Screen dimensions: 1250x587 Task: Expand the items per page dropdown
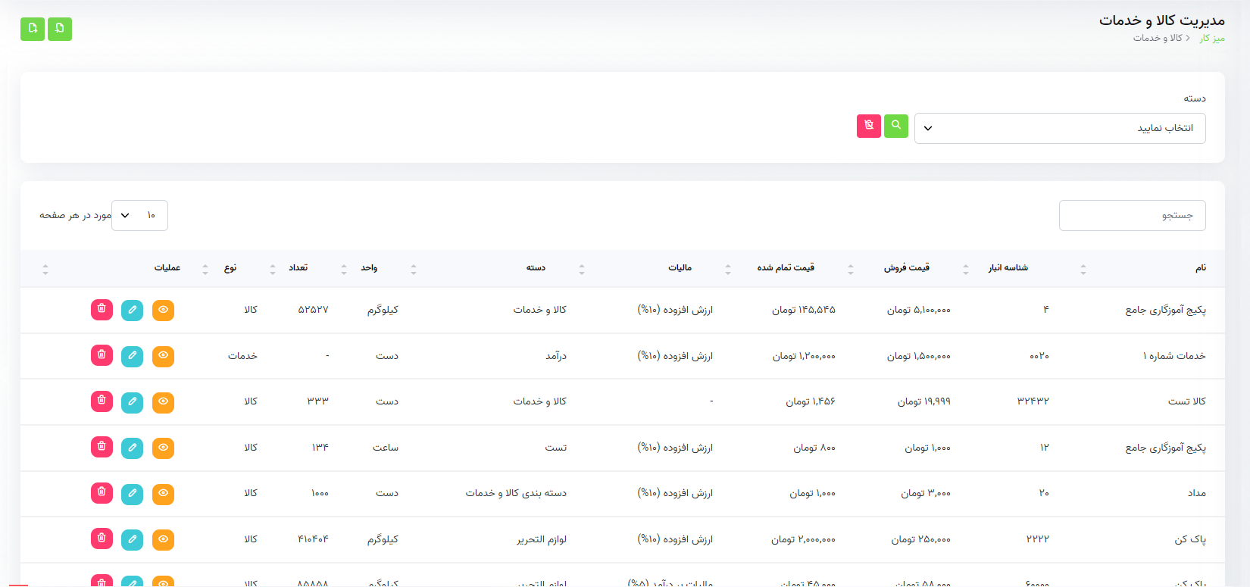click(139, 216)
